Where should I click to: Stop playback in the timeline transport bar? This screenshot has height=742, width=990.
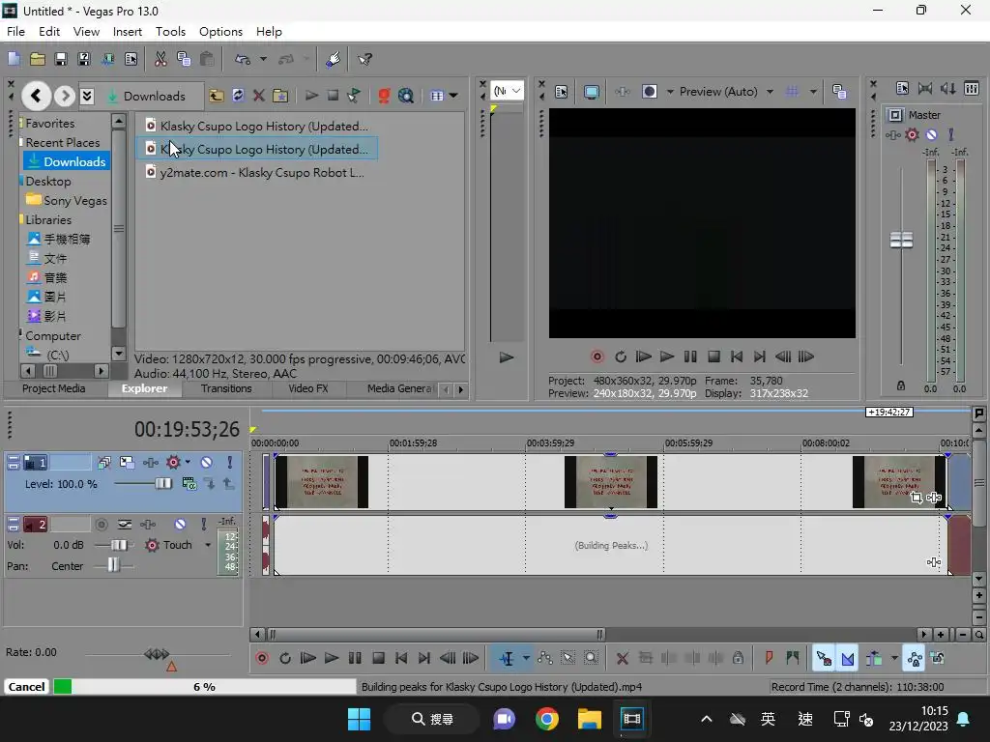pyautogui.click(x=378, y=658)
